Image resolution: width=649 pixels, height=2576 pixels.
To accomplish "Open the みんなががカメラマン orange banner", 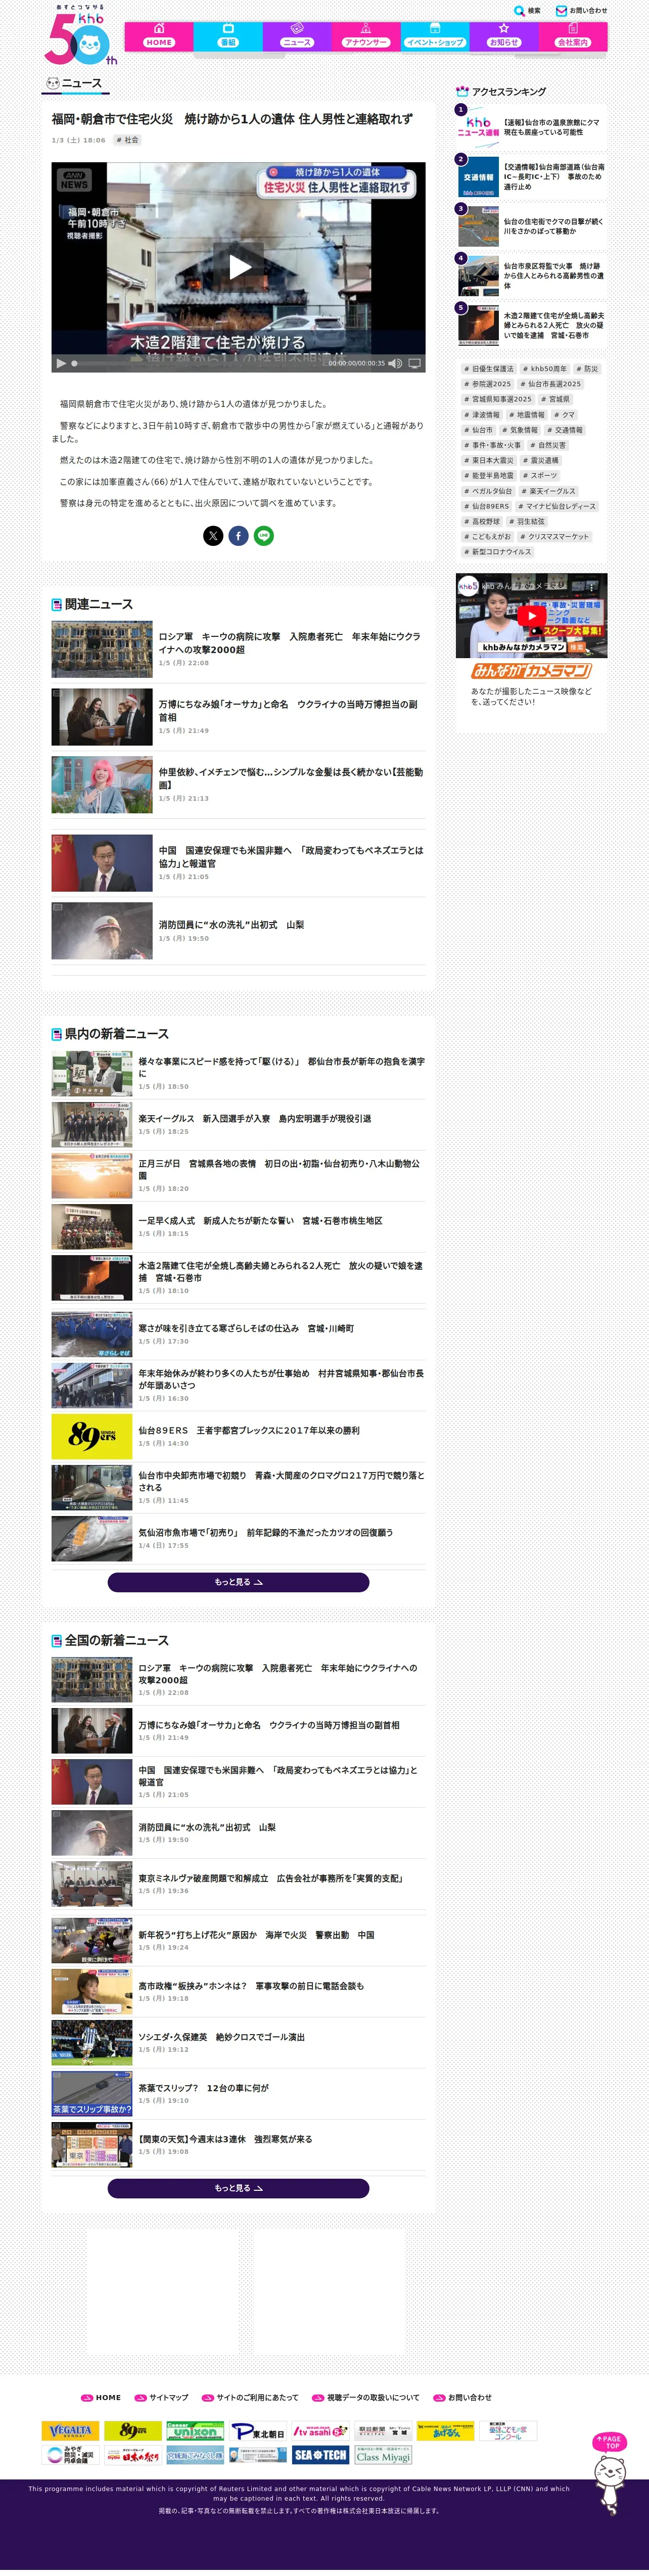I will pos(531,671).
